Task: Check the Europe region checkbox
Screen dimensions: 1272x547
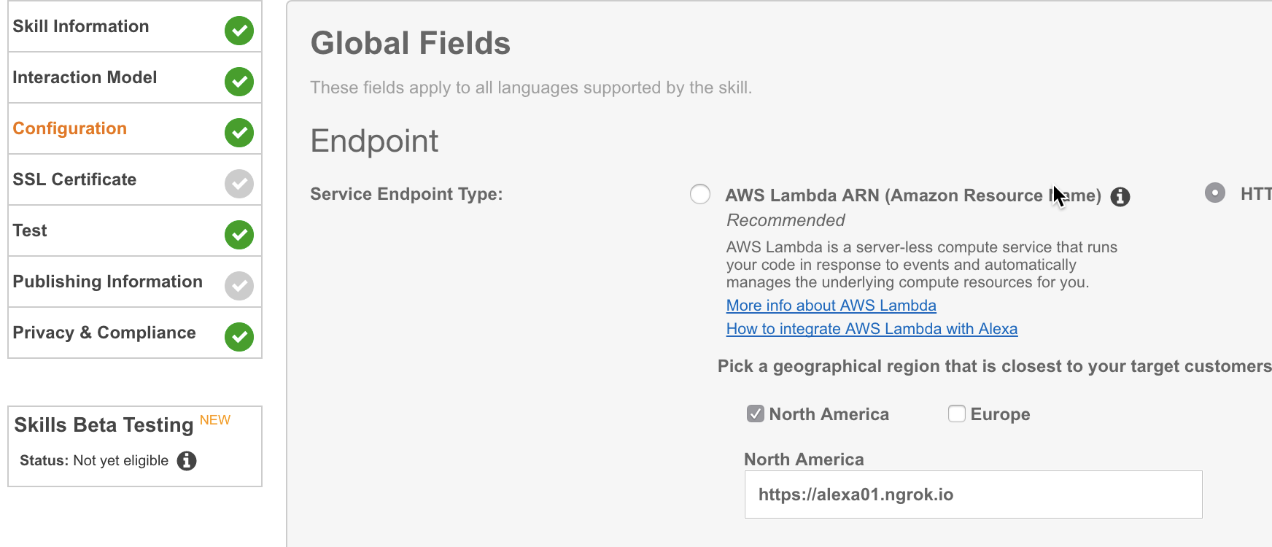Action: [957, 414]
